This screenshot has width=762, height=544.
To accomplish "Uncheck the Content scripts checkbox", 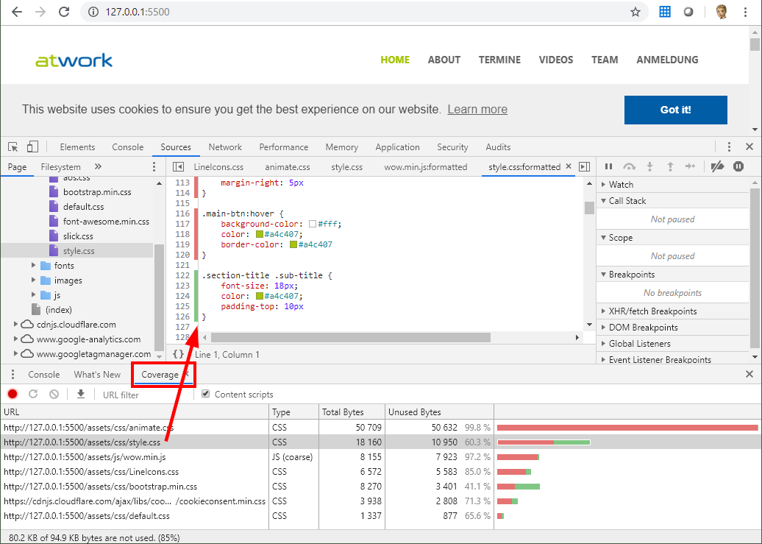I will point(206,395).
